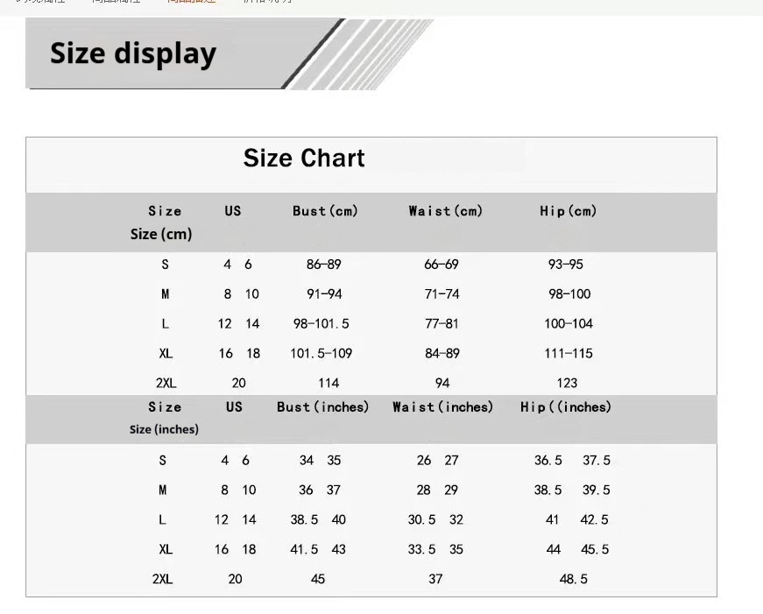
Task: Click the Waist(inches) column header
Action: (x=442, y=406)
